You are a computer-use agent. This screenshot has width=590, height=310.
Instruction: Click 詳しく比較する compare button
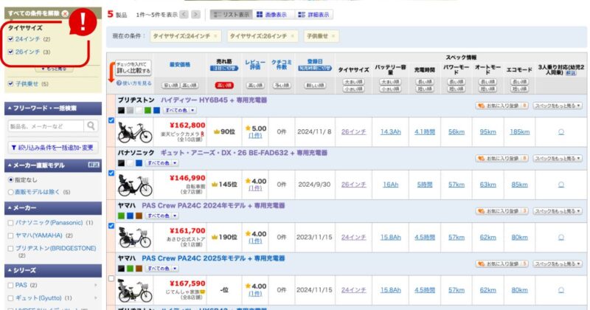(133, 68)
